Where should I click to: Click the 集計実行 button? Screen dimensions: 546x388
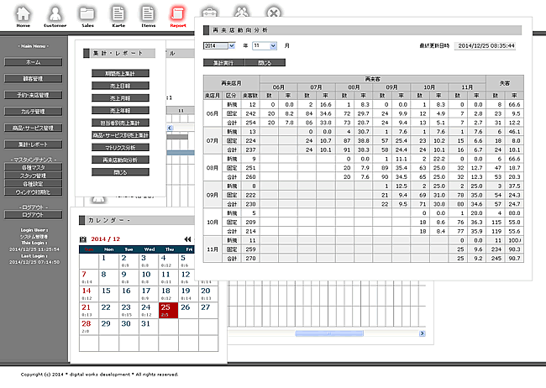point(223,63)
